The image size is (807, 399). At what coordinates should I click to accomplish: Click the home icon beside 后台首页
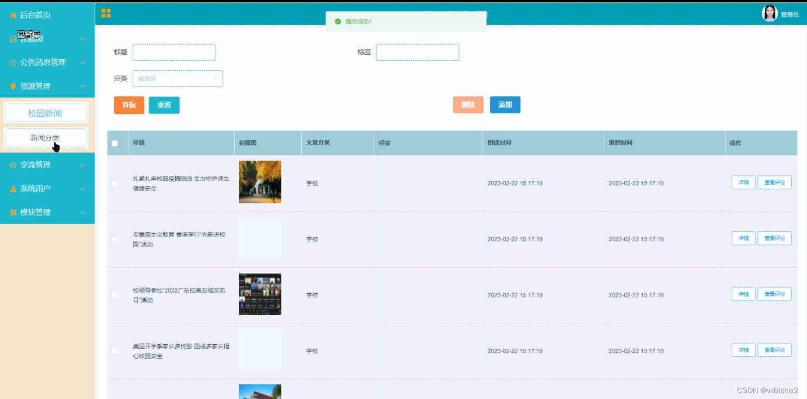click(x=13, y=15)
